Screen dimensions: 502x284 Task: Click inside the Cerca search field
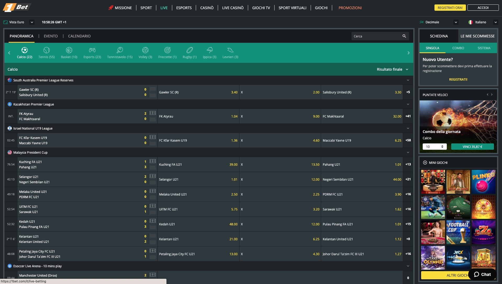click(x=377, y=36)
